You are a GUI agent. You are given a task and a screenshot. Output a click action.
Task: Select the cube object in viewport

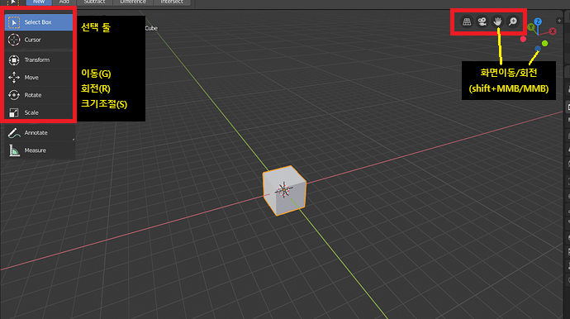[284, 191]
